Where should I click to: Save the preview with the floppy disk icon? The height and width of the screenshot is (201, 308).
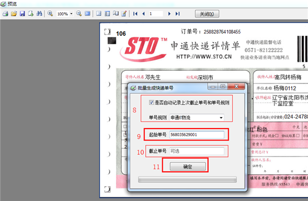[23, 14]
